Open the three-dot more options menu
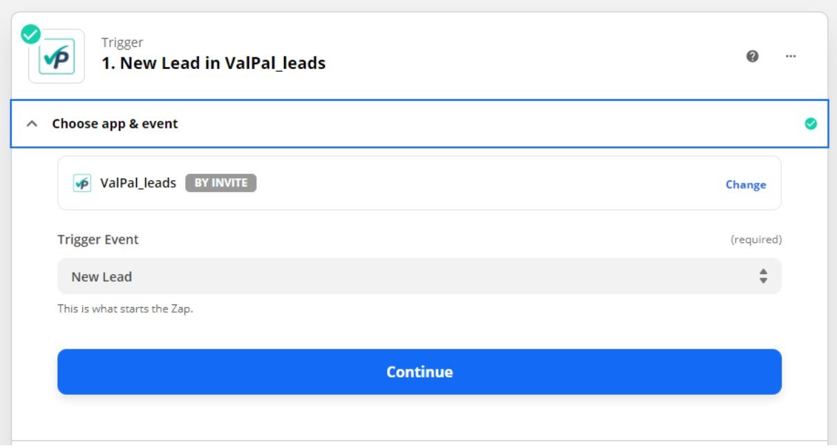The height and width of the screenshot is (448, 837). (791, 56)
